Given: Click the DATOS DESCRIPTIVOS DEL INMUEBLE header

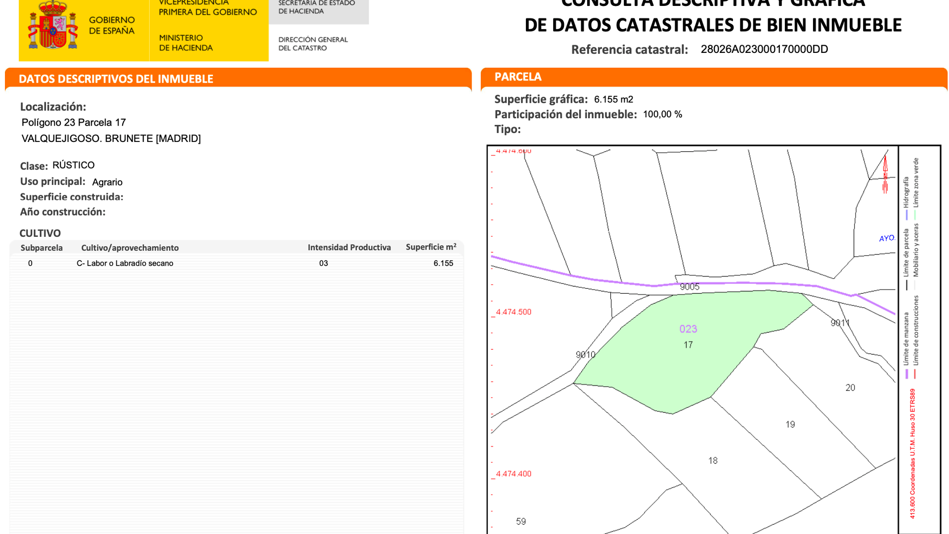Looking at the screenshot, I should (x=116, y=79).
